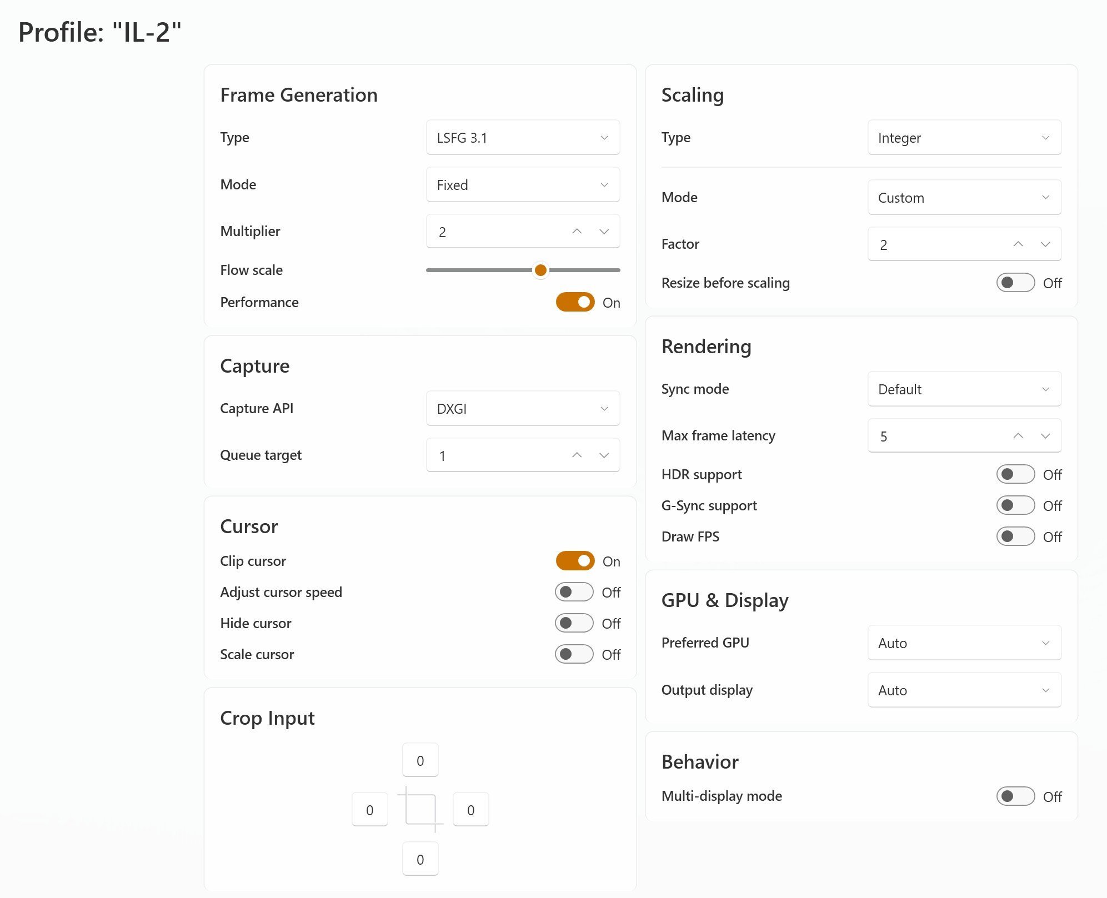Image resolution: width=1107 pixels, height=898 pixels.
Task: Increase the Multiplier value with up arrow
Action: [x=577, y=232]
